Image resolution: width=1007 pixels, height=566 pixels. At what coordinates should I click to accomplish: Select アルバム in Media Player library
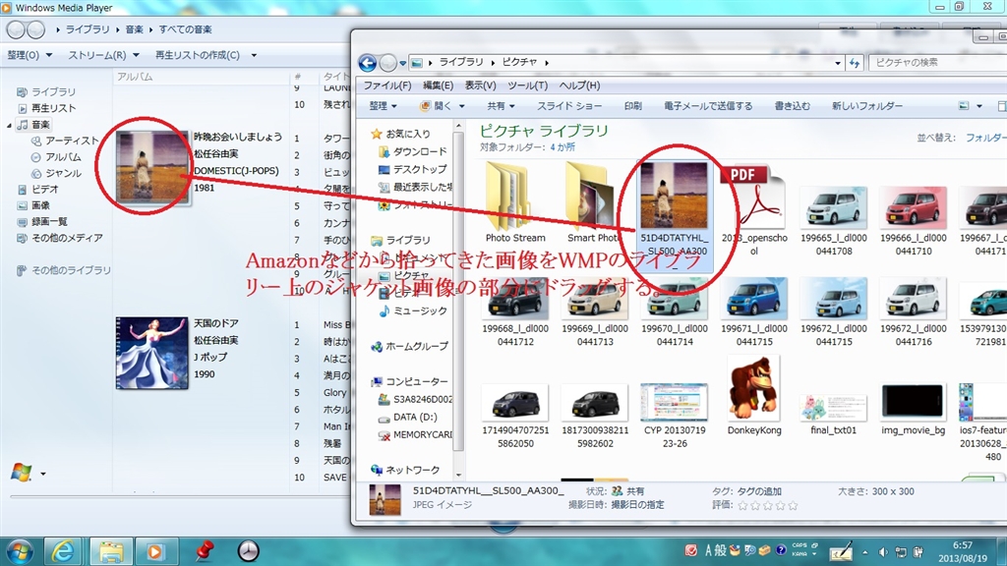pyautogui.click(x=63, y=157)
